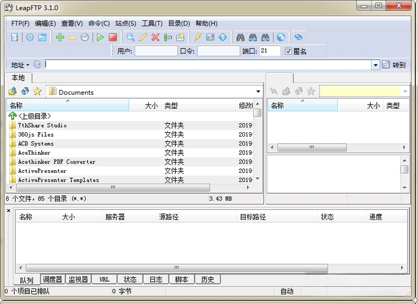Switch to the 脚本 tab

pos(182,279)
